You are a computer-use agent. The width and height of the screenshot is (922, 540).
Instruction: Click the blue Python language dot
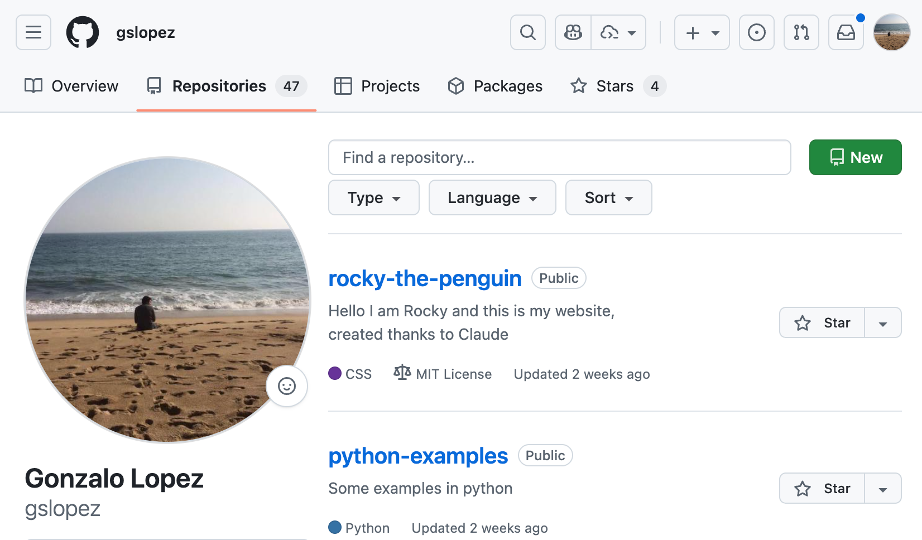point(335,527)
